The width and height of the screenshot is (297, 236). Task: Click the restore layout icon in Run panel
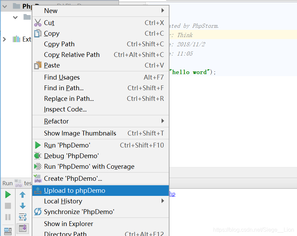pyautogui.click(x=8, y=231)
